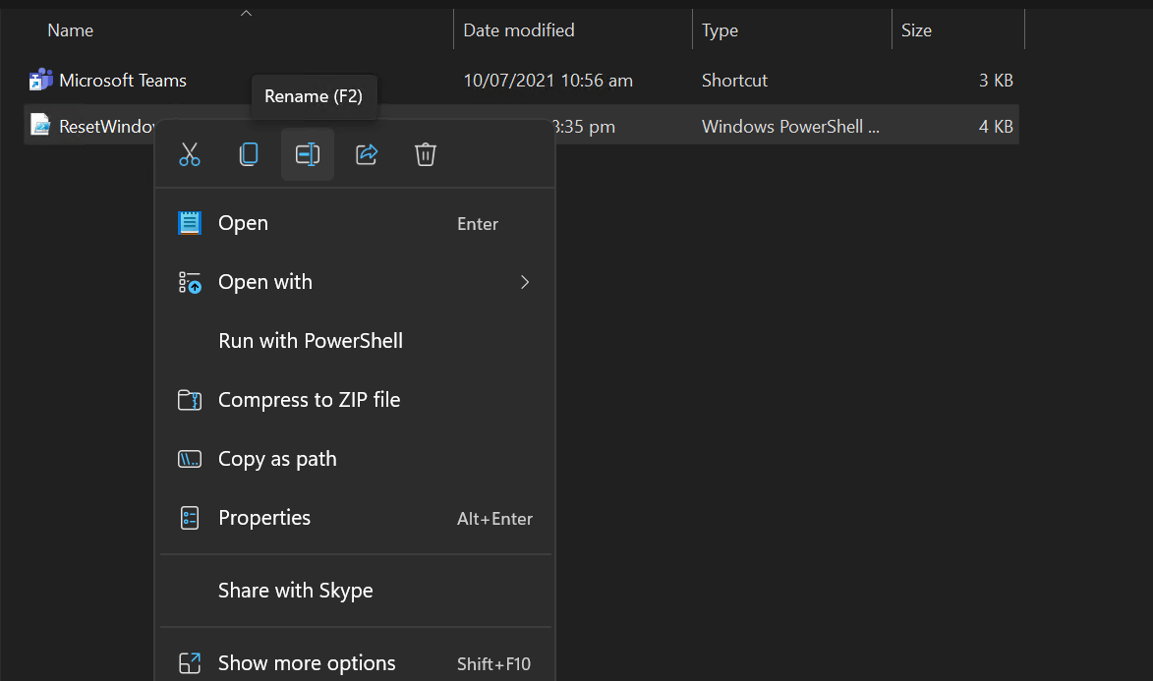This screenshot has height=681, width=1153.
Task: Click the Compress to ZIP folder icon
Action: point(190,400)
